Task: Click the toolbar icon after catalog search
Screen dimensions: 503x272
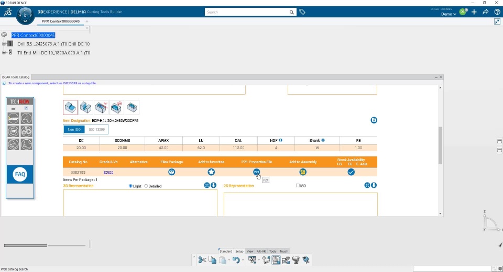Action: (286, 260)
